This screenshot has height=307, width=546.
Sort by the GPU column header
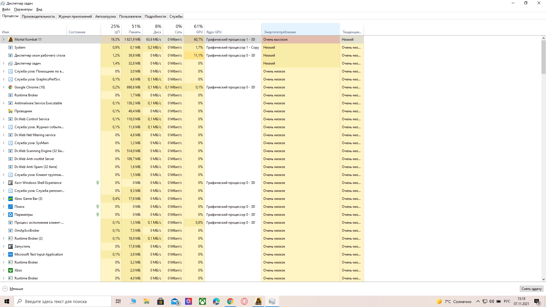[x=194, y=29]
